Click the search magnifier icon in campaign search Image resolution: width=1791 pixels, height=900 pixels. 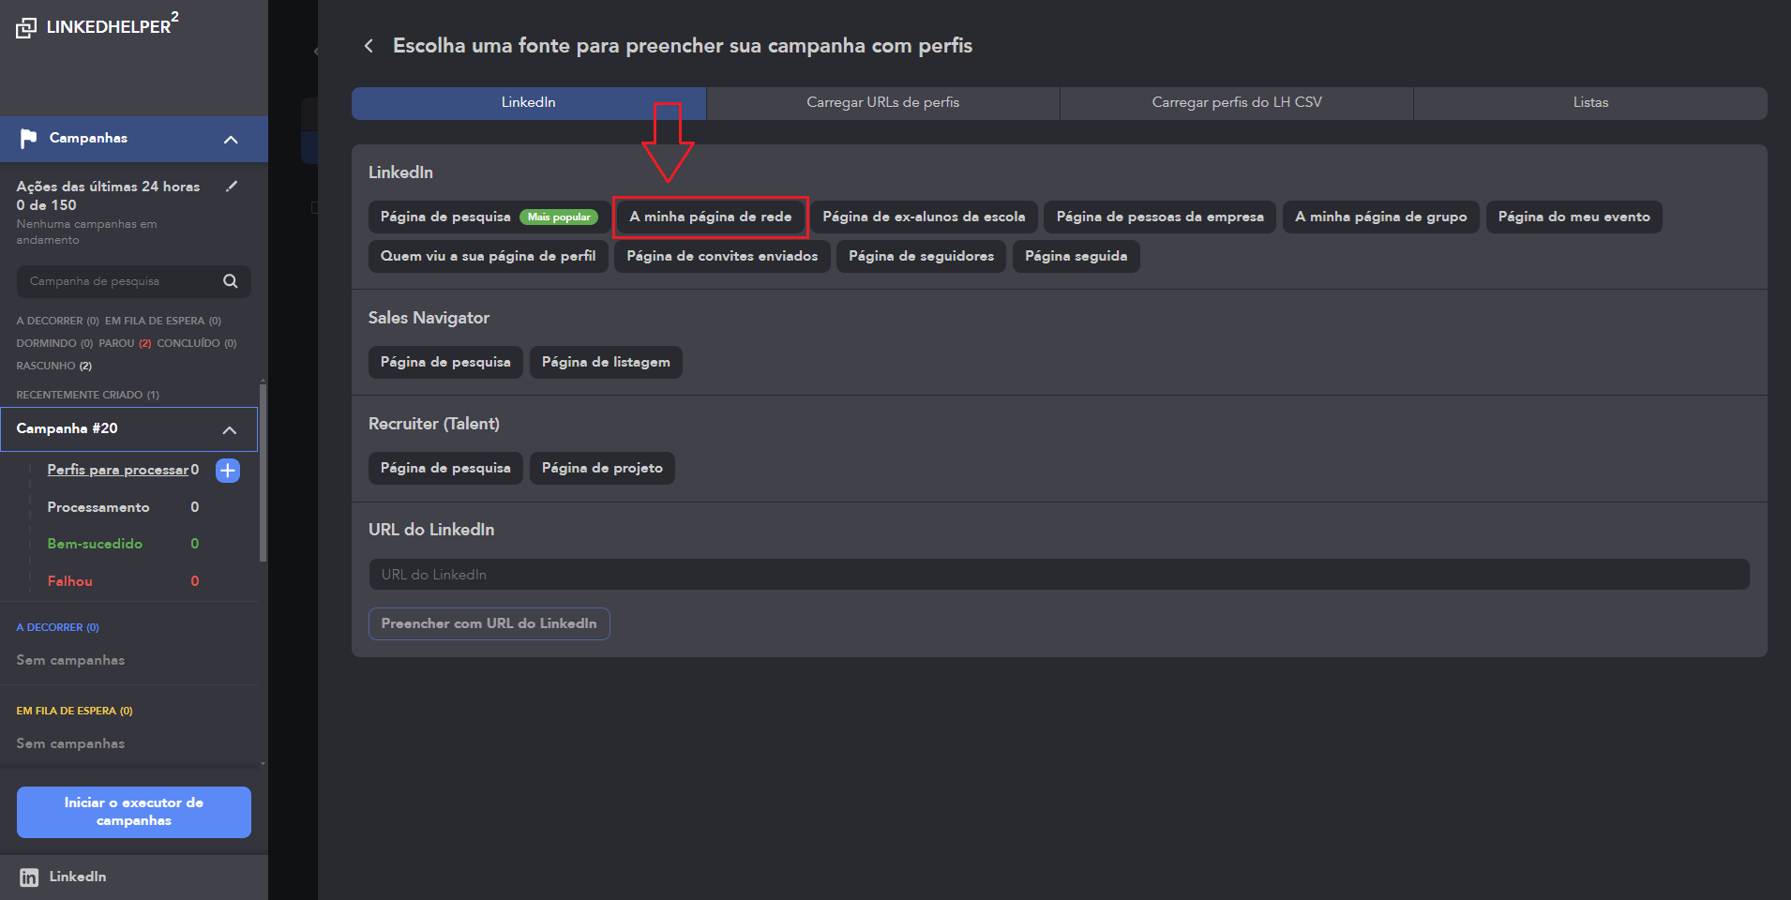coord(230,281)
